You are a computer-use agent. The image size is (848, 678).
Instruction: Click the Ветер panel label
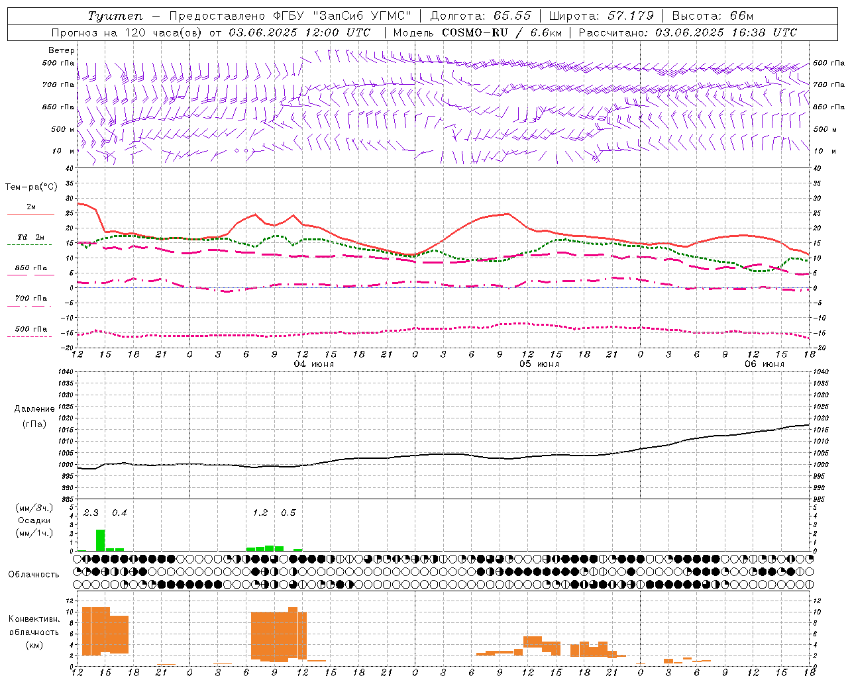coord(62,50)
